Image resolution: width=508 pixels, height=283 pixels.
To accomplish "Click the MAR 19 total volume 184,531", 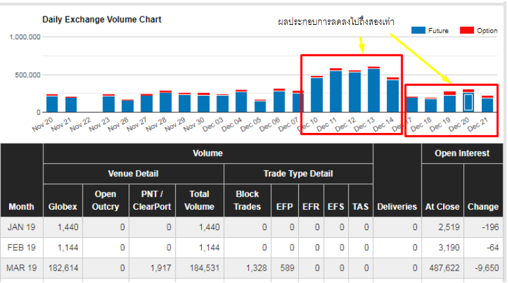I will [x=205, y=268].
